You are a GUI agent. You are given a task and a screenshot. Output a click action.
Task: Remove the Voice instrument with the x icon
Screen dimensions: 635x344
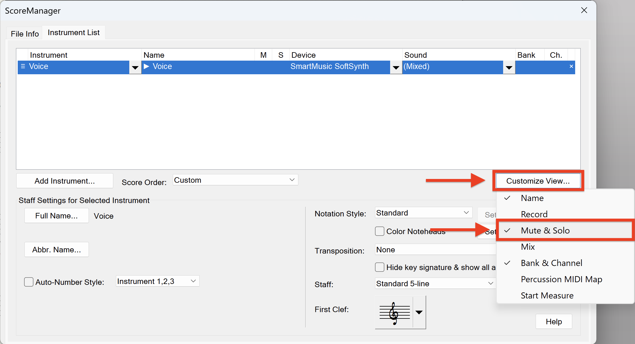tap(571, 66)
